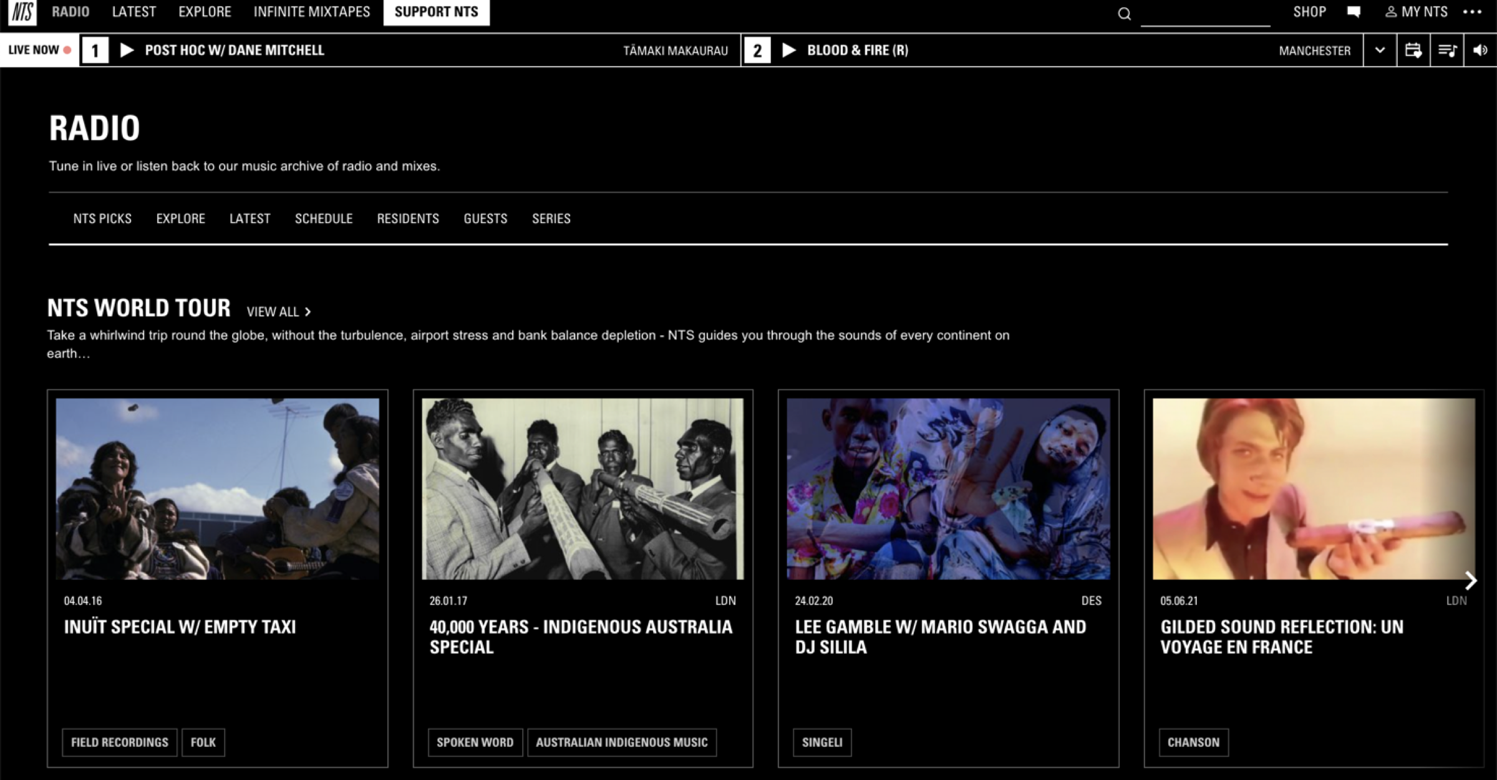The image size is (1497, 780).
Task: Click the Support NTS button
Action: tap(437, 12)
